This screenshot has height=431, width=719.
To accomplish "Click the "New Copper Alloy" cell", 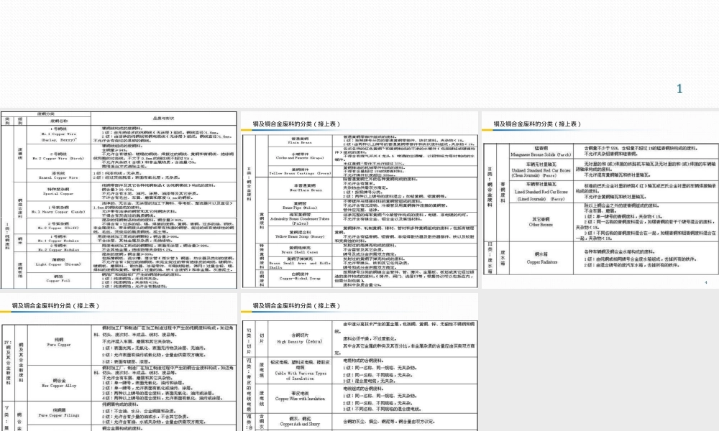I will 59,384.
